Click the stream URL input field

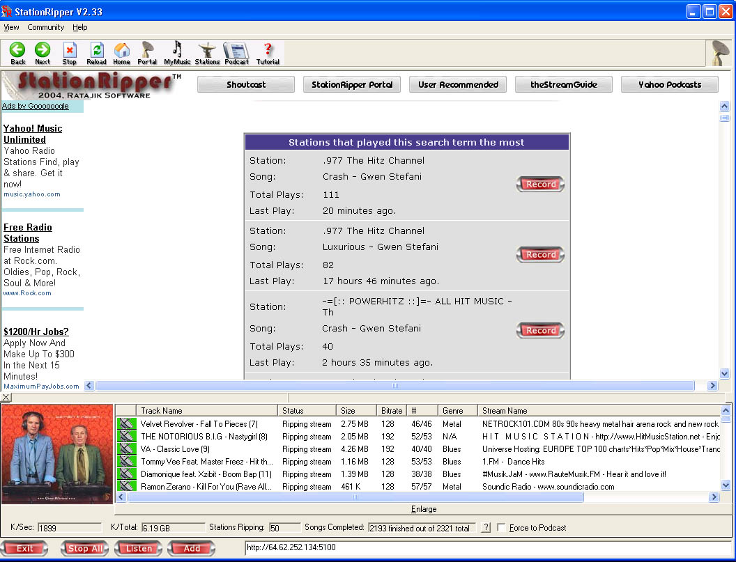point(488,547)
